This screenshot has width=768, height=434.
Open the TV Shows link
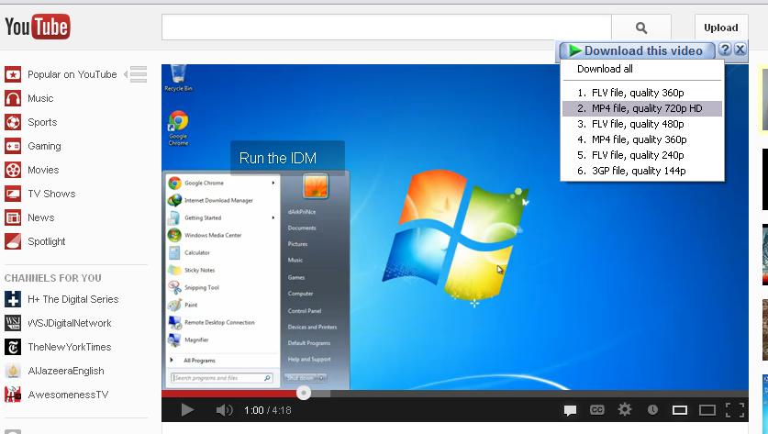coord(51,194)
